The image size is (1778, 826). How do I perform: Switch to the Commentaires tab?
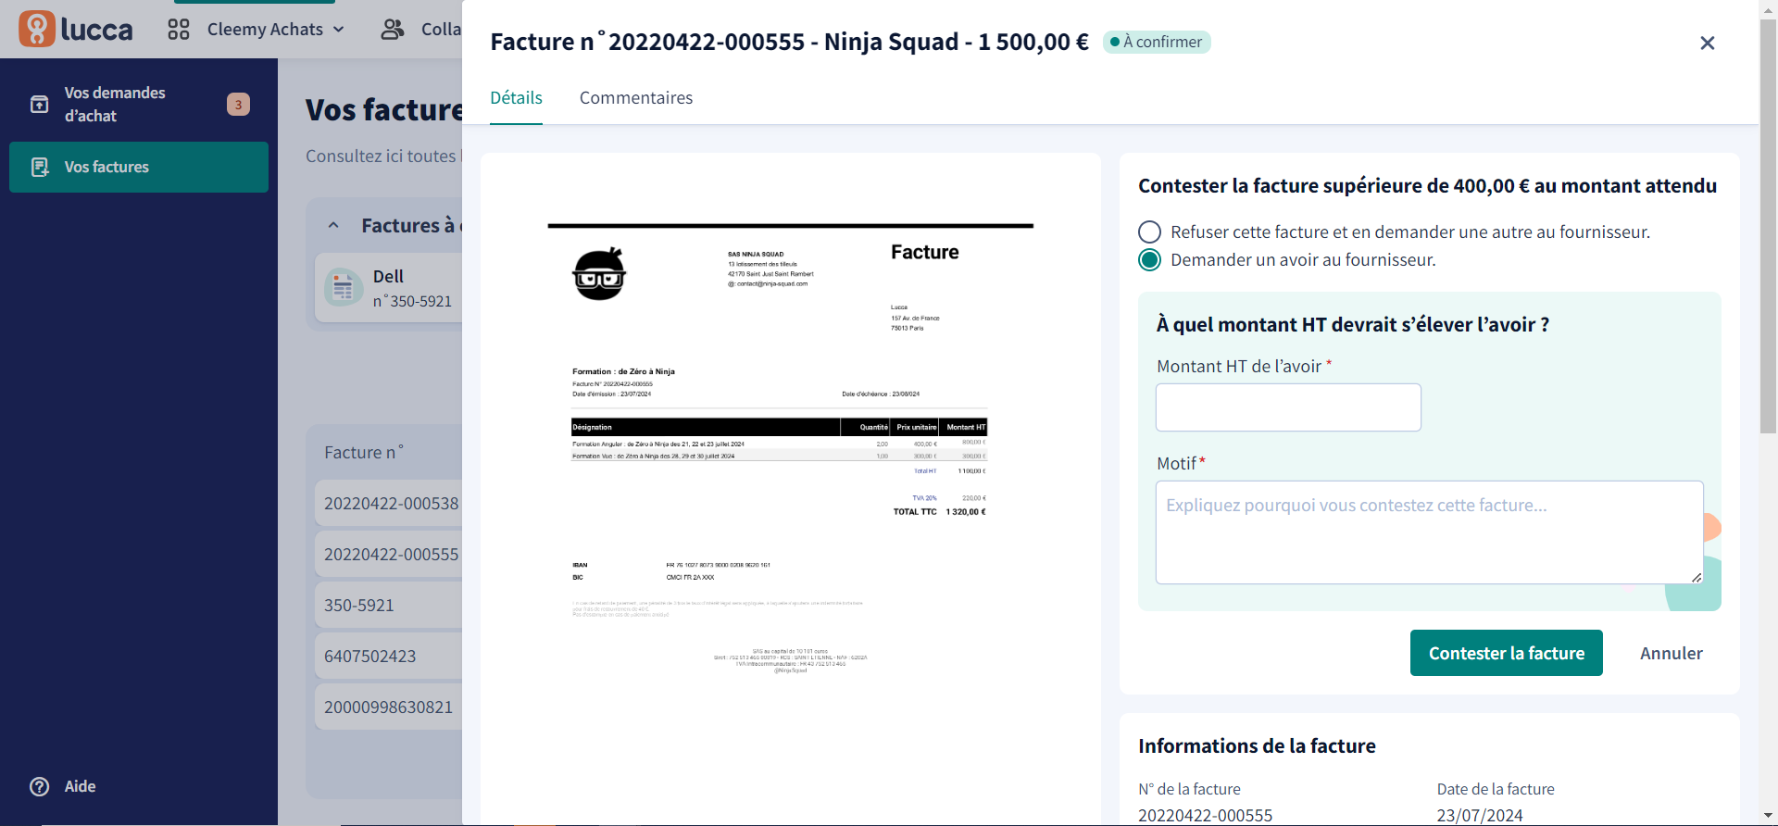click(636, 97)
